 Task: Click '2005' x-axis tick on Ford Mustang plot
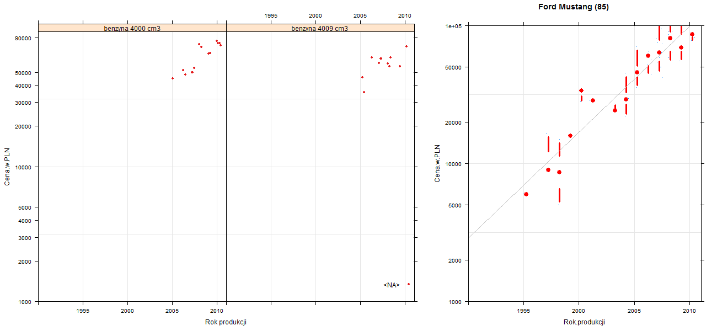(x=634, y=312)
